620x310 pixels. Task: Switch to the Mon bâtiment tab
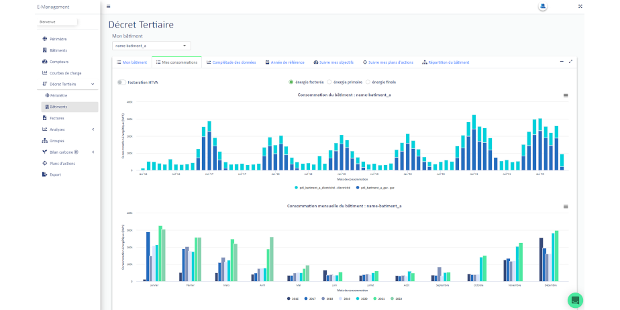(x=131, y=62)
